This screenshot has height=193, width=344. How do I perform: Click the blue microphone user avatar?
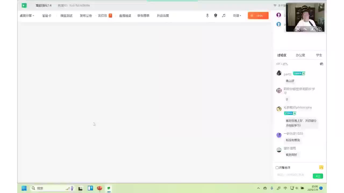click(279, 24)
